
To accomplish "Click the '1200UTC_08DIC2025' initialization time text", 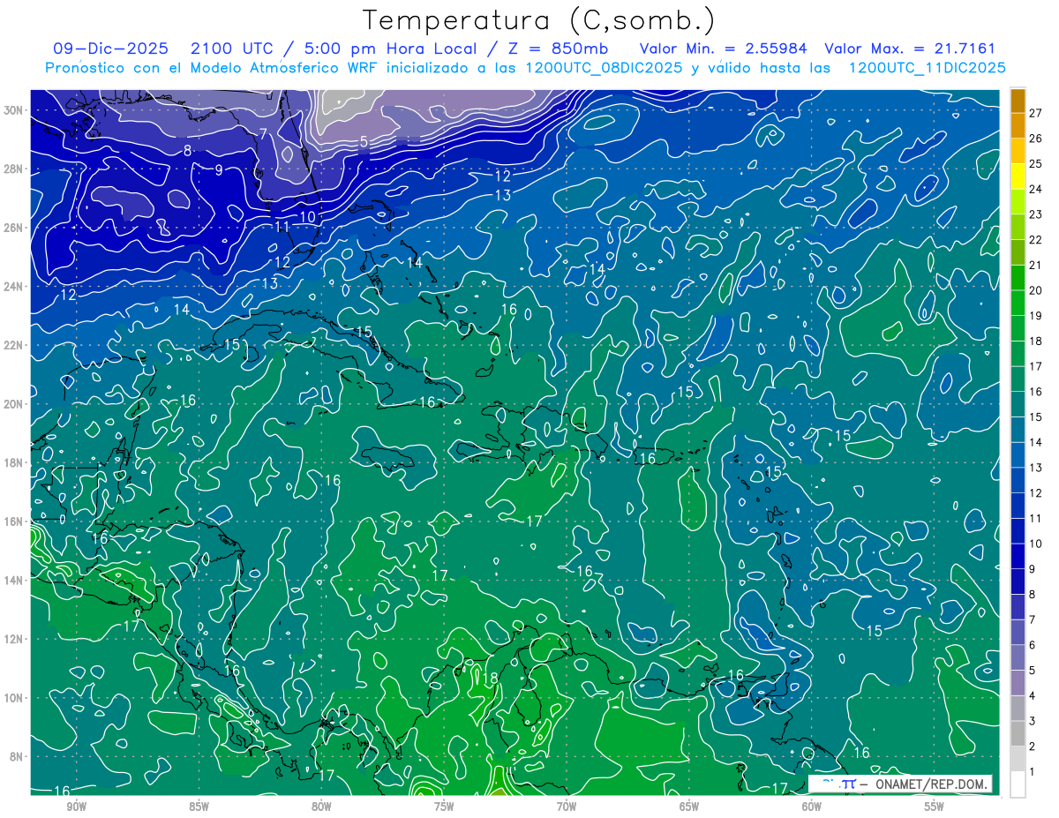I will (x=604, y=68).
